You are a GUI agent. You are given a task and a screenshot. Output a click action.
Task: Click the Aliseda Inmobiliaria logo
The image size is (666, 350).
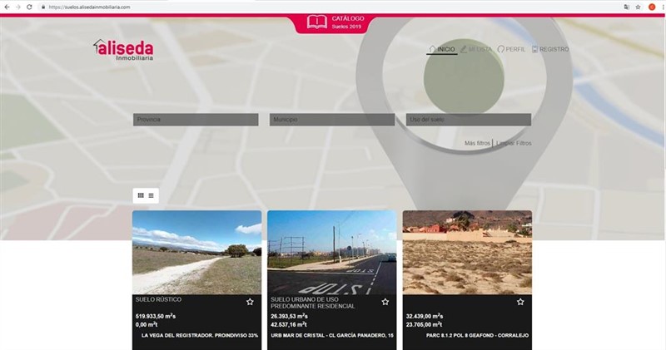[123, 50]
